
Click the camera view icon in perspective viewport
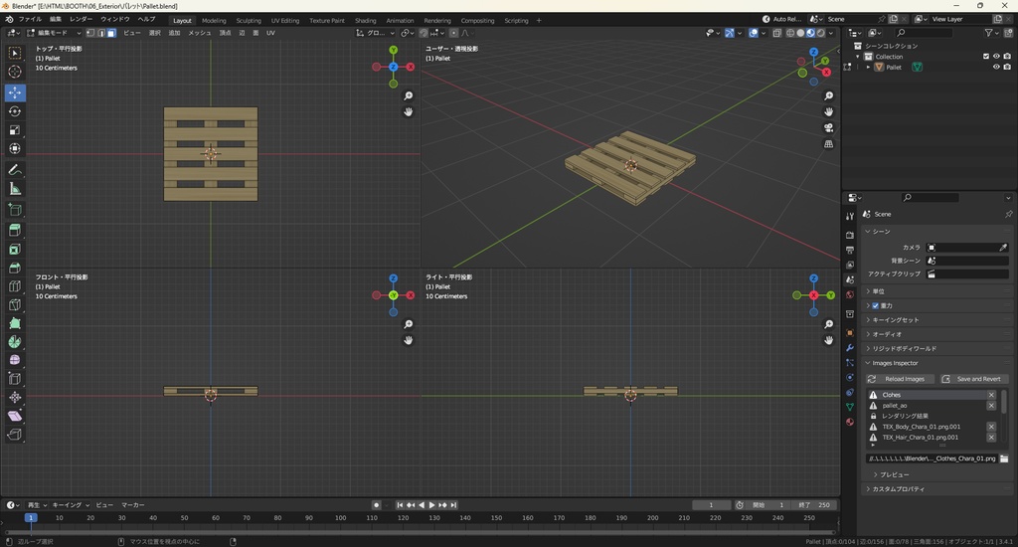828,127
